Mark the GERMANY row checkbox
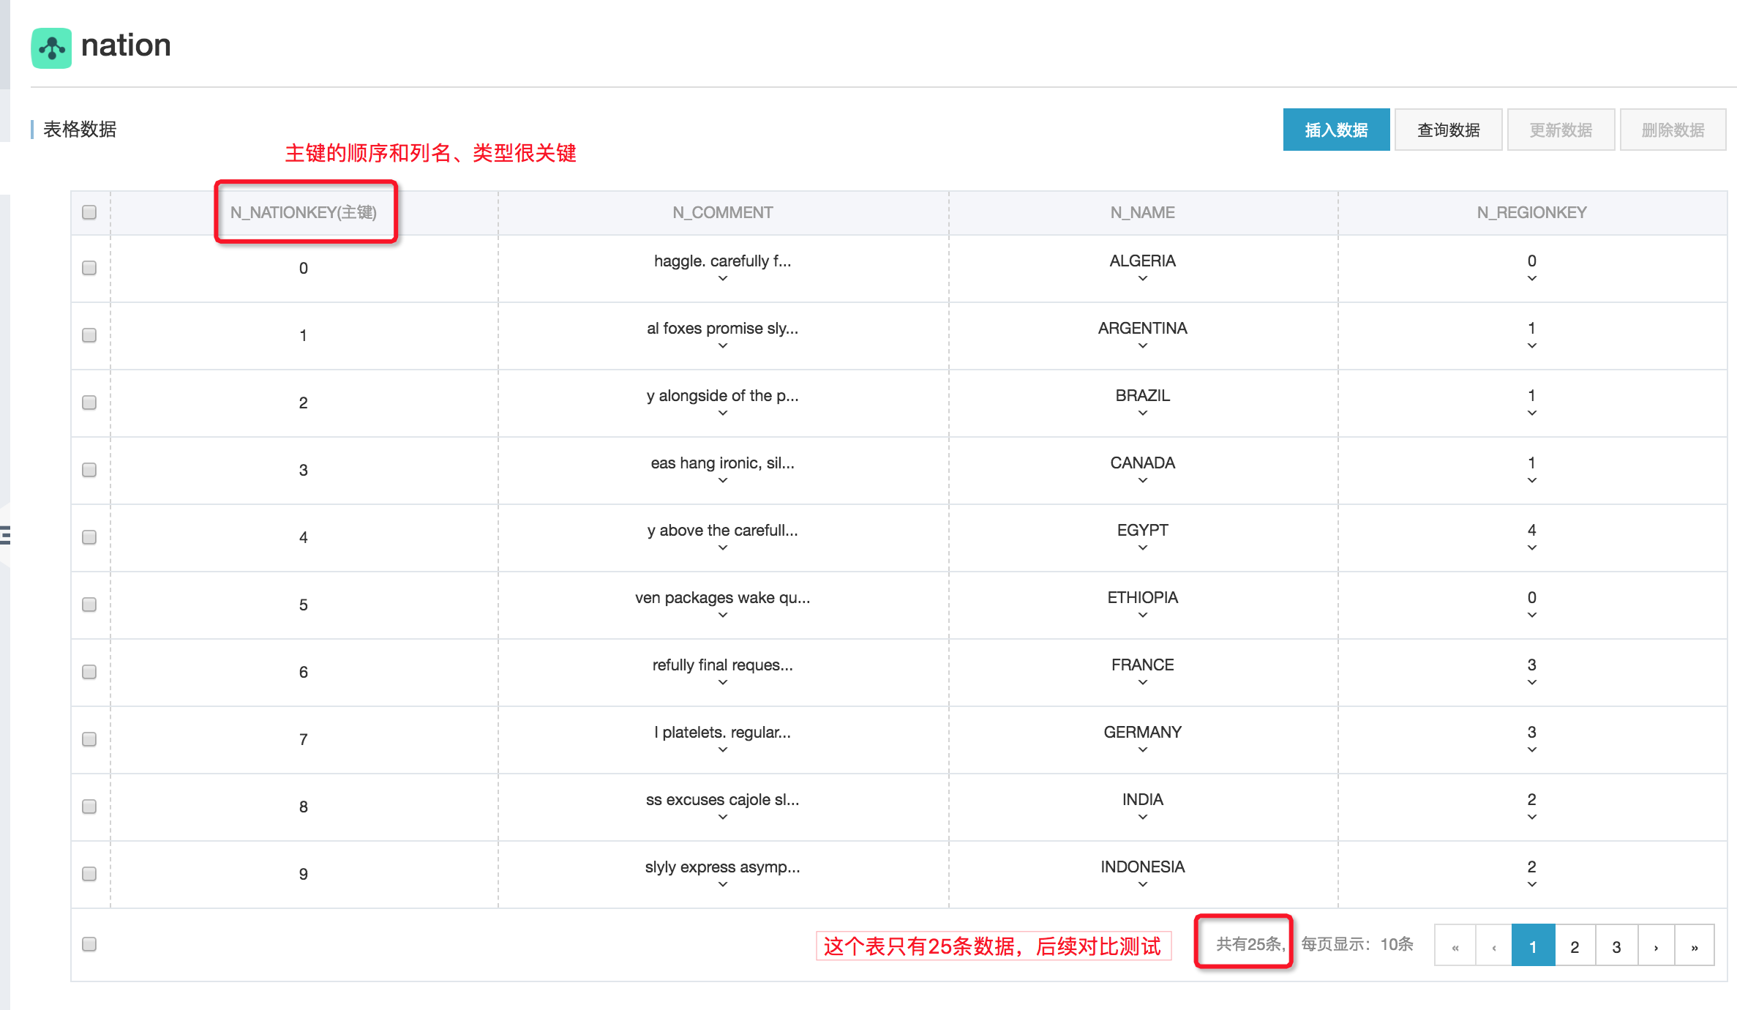 tap(89, 739)
